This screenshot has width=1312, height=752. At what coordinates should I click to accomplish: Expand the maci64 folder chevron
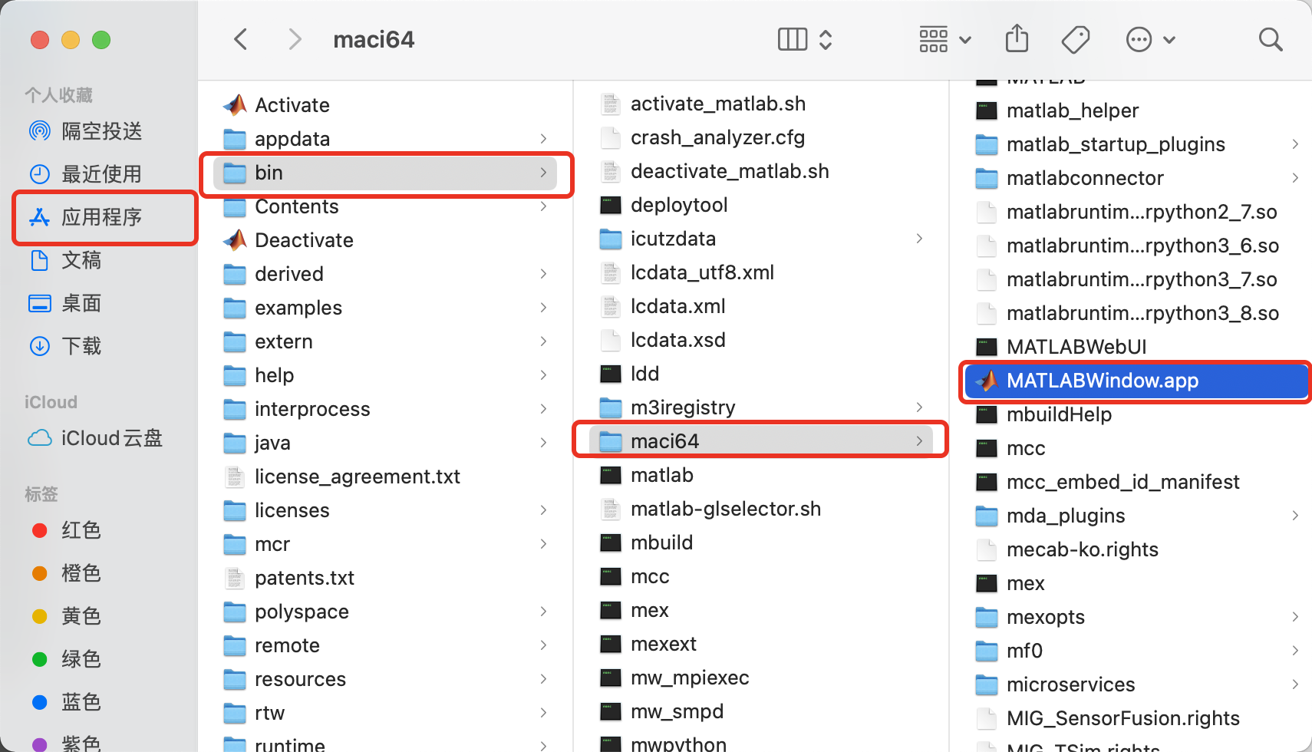pyautogui.click(x=919, y=441)
